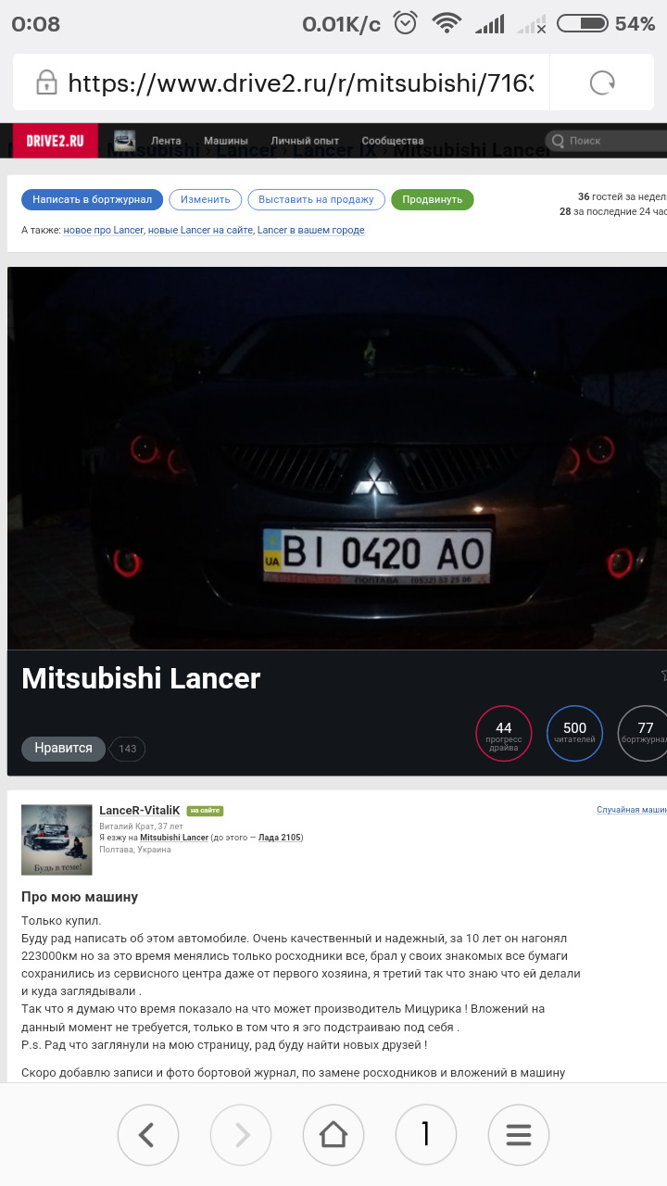Tap the Виталий Крат, 37 лет text
This screenshot has width=667, height=1186.
coord(142,826)
